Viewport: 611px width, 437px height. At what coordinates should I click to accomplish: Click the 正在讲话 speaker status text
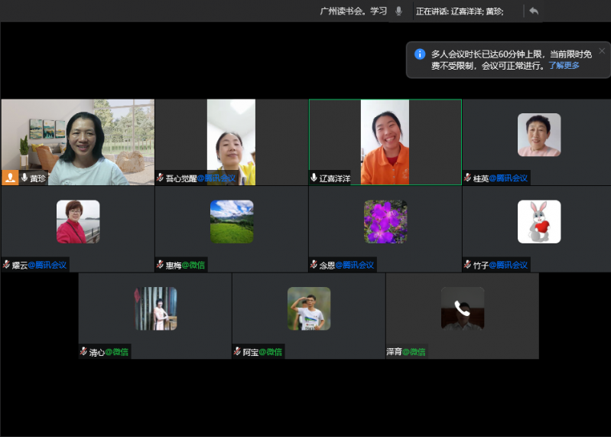point(459,11)
